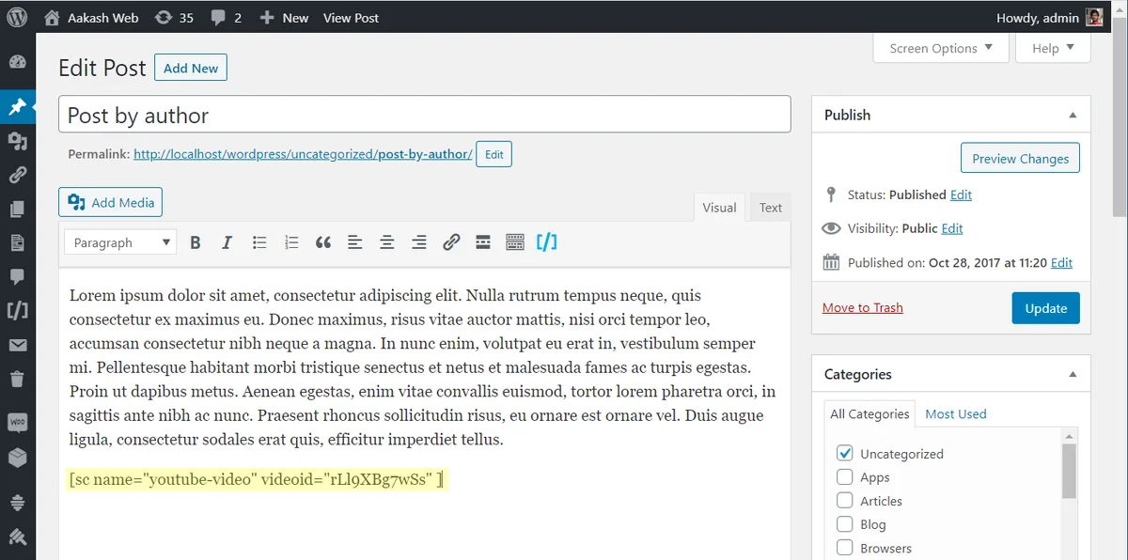The image size is (1128, 560).
Task: Open the WooCommerce sidebar icon
Action: tap(17, 423)
